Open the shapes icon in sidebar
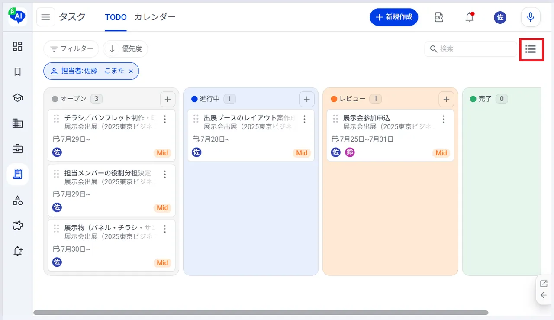 (x=17, y=200)
